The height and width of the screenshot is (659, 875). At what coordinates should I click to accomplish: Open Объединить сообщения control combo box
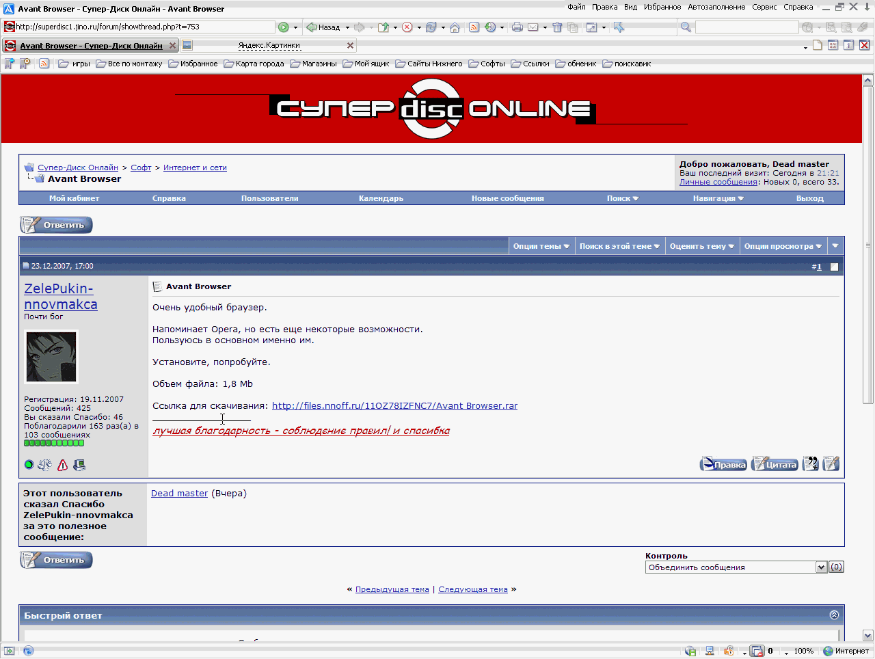(x=736, y=567)
